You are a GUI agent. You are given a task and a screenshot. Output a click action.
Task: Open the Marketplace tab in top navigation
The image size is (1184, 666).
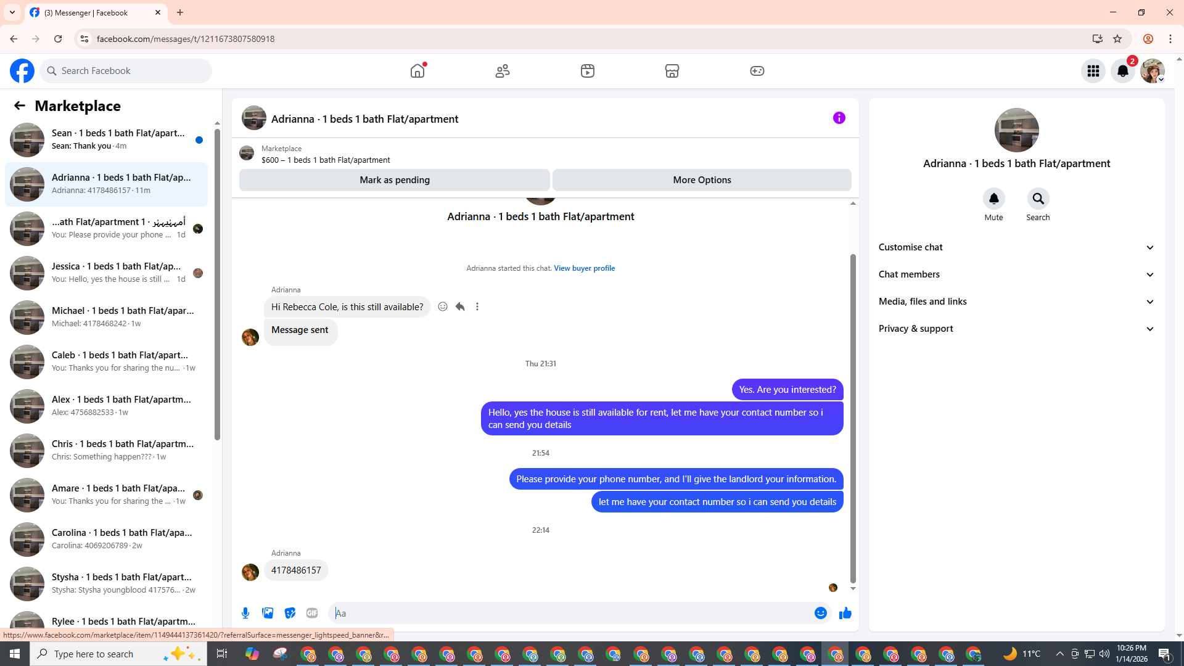click(x=672, y=71)
